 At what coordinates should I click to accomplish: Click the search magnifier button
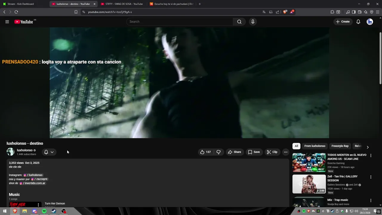pos(239,21)
